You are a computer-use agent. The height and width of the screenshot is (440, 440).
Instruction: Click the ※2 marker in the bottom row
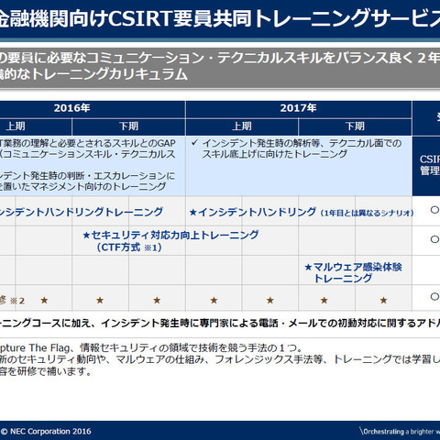pos(17,301)
